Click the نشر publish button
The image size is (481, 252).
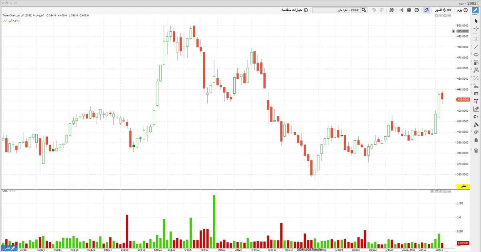(9, 248)
